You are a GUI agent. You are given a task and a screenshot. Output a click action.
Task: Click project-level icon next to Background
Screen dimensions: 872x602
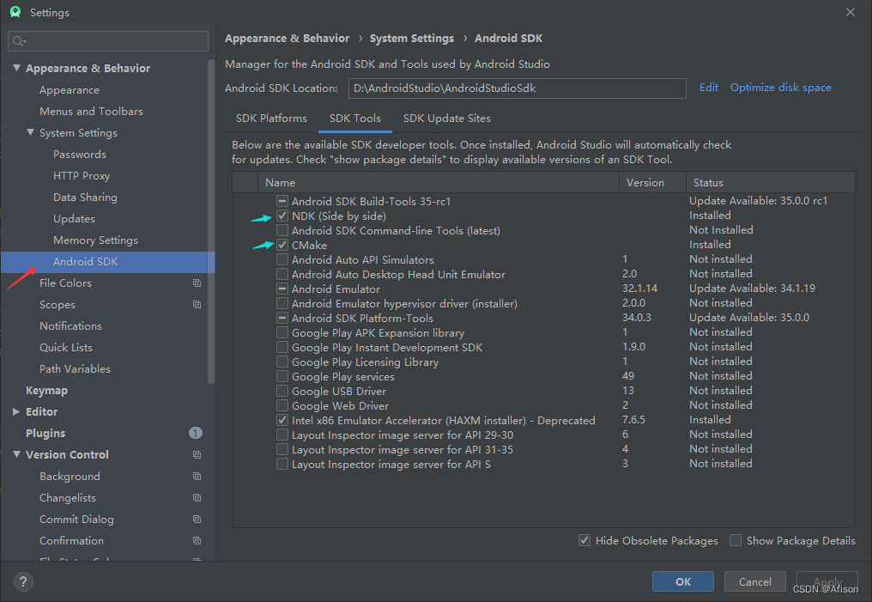197,477
